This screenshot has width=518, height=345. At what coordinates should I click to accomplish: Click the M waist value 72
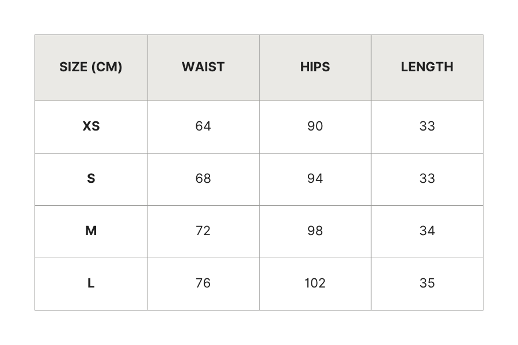pyautogui.click(x=203, y=231)
